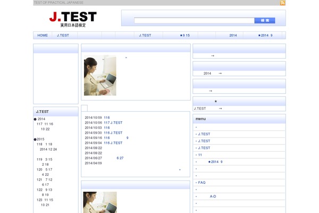The height and width of the screenshot is (213, 319).
Task: Select the ★9 15 navigation item
Action: pyautogui.click(x=184, y=35)
